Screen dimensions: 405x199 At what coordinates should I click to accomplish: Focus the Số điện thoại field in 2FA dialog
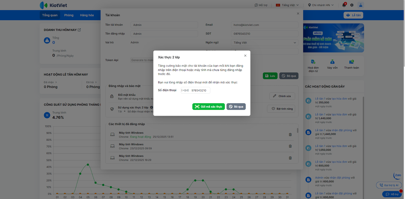point(195,90)
